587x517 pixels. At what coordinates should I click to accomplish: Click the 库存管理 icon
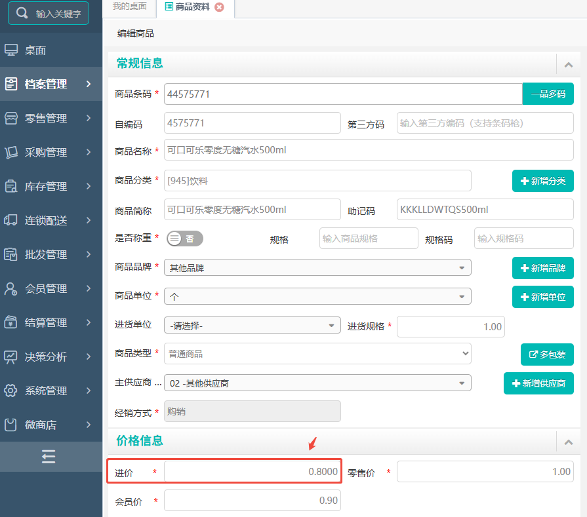point(11,186)
